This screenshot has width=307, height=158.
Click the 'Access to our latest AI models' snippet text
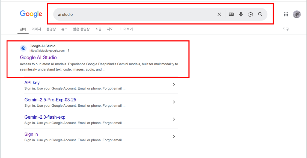pos(99,67)
